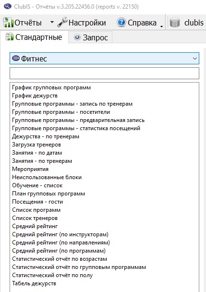Click the clubis database label
The image size is (206, 292).
pos(194,23)
